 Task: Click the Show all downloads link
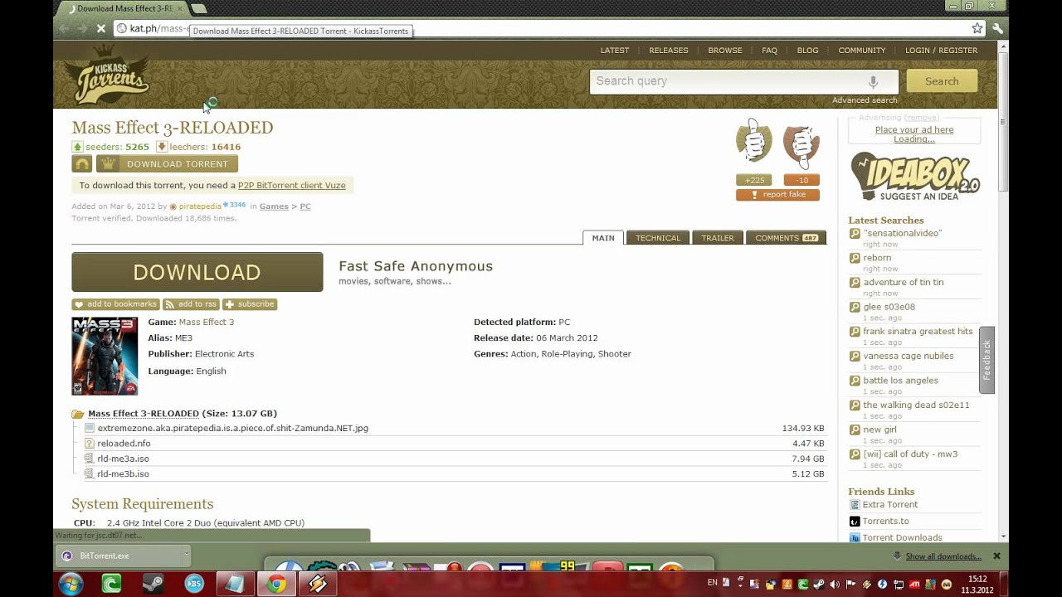click(943, 556)
